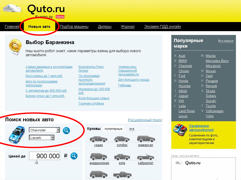Open Сравнение автомобилей link
241x180 pixels.
click(x=201, y=128)
